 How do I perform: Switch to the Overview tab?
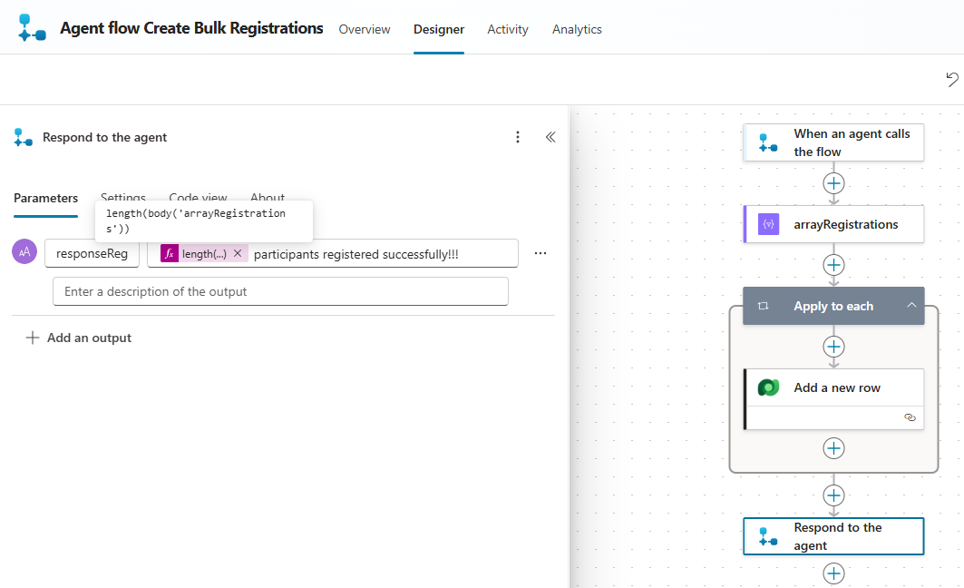pyautogui.click(x=365, y=29)
